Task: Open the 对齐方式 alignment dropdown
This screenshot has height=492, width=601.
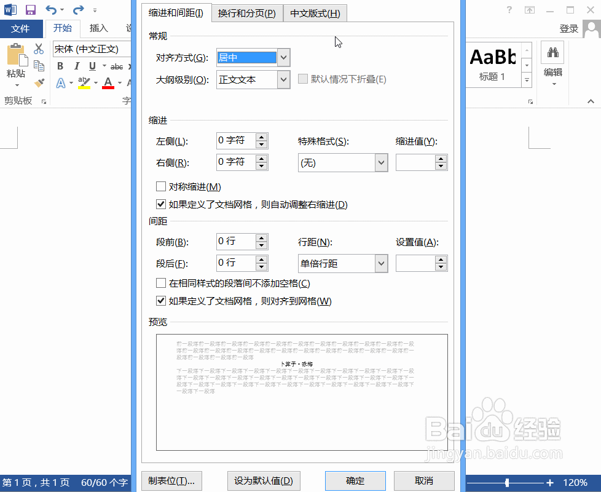Action: 283,57
